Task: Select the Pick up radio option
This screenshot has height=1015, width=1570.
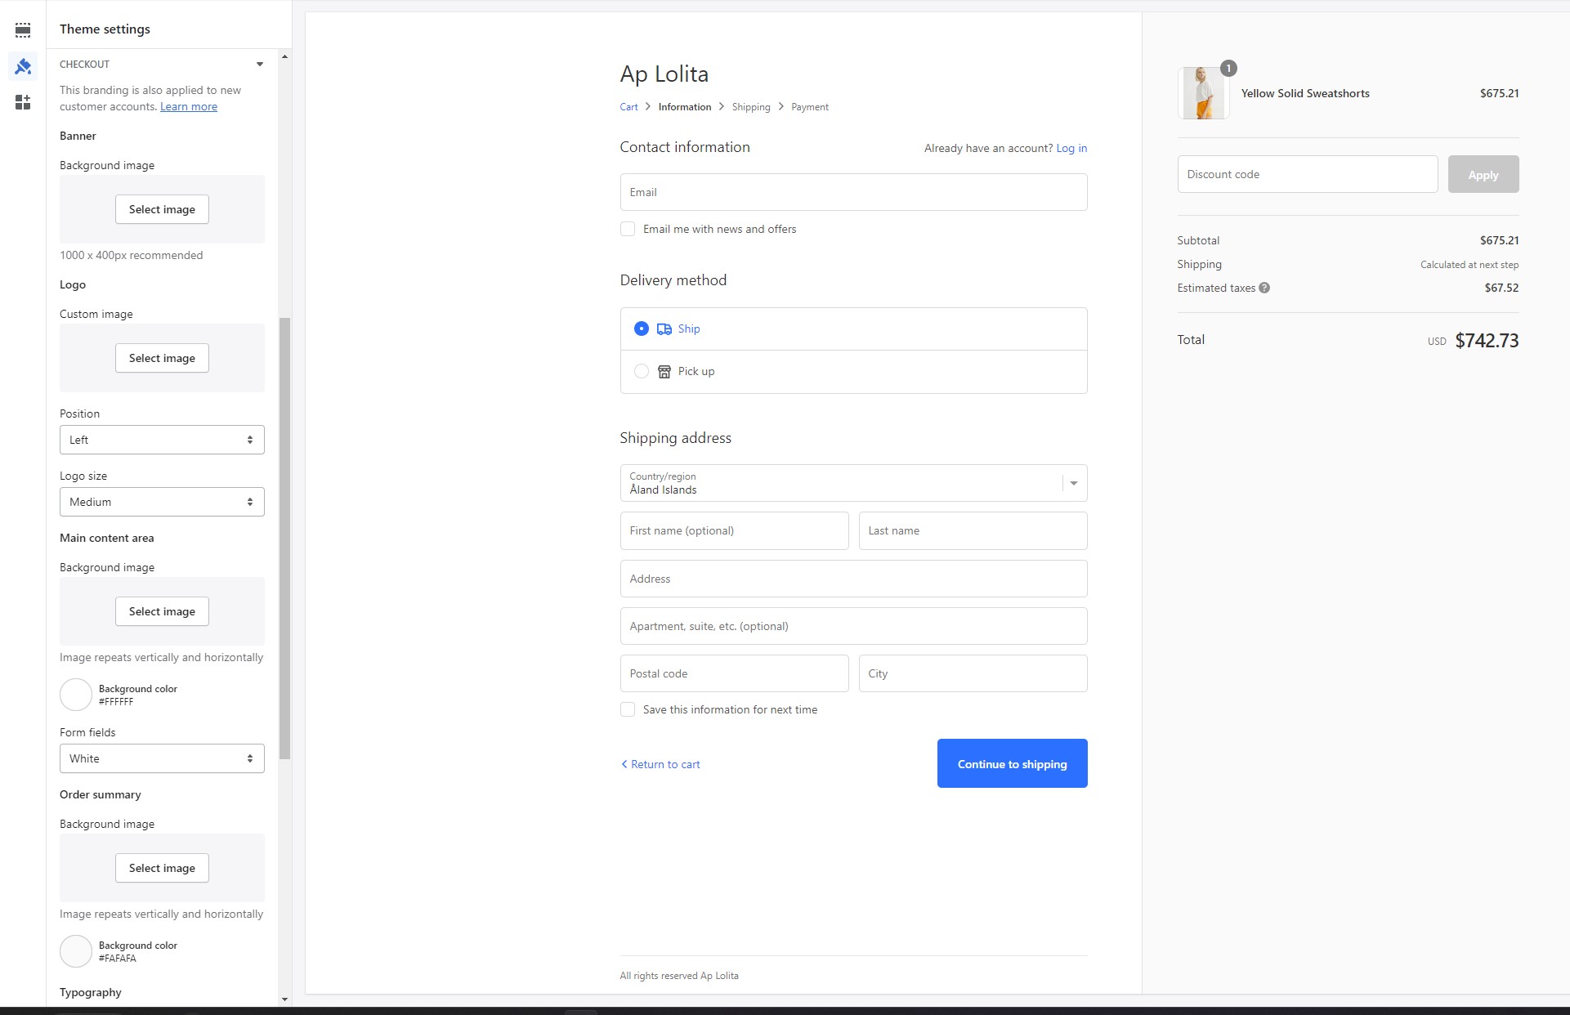Action: pyautogui.click(x=642, y=371)
